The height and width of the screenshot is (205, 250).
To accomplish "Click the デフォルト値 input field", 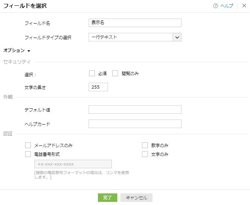I will coord(135,109).
